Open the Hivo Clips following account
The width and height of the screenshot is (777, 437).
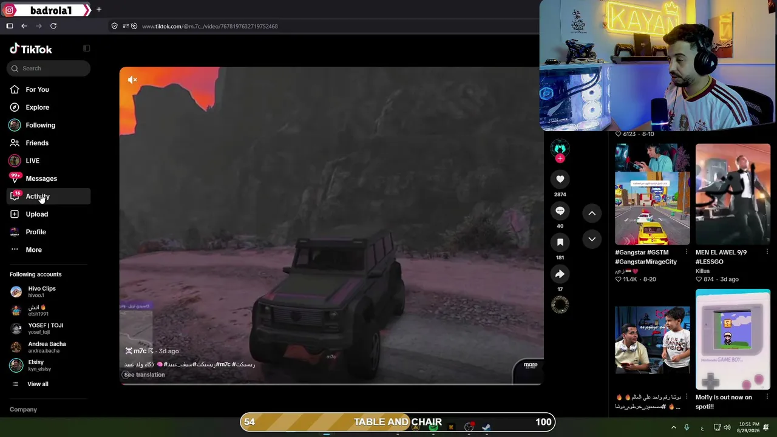point(49,291)
